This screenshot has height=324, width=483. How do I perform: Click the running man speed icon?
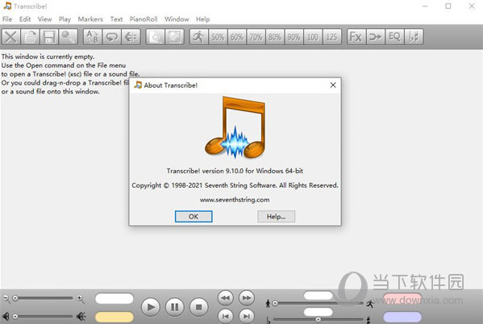[x=198, y=37]
